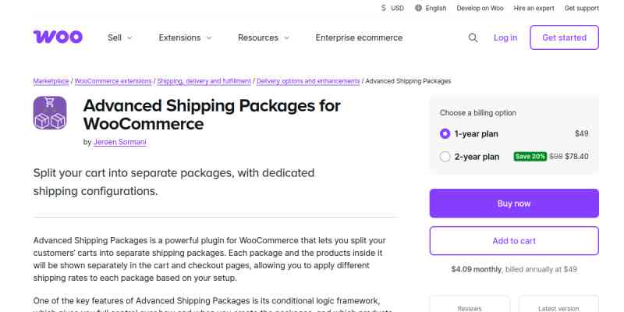
Task: Go to Marketplace breadcrumb
Action: (51, 81)
